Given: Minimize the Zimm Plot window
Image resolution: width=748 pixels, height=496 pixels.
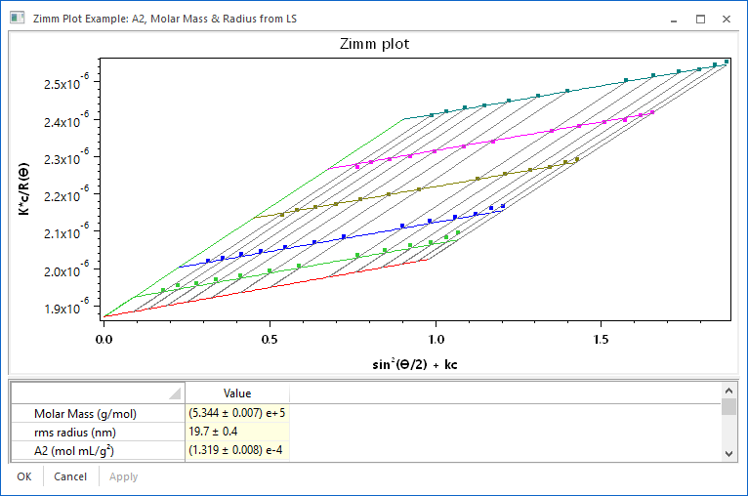Looking at the screenshot, I should point(674,19).
